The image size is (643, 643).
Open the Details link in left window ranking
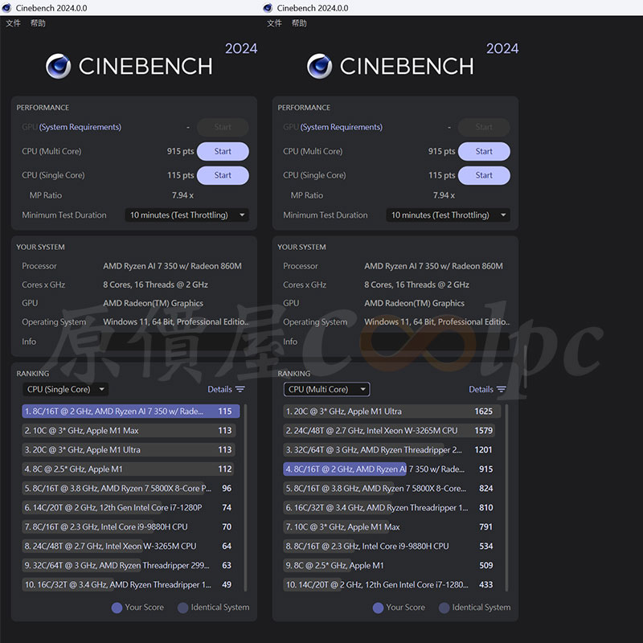pyautogui.click(x=219, y=389)
